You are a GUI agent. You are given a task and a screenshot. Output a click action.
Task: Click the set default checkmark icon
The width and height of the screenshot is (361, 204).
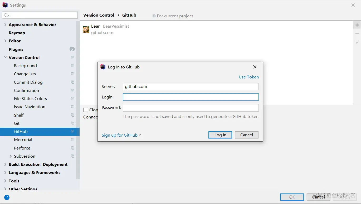point(357,42)
